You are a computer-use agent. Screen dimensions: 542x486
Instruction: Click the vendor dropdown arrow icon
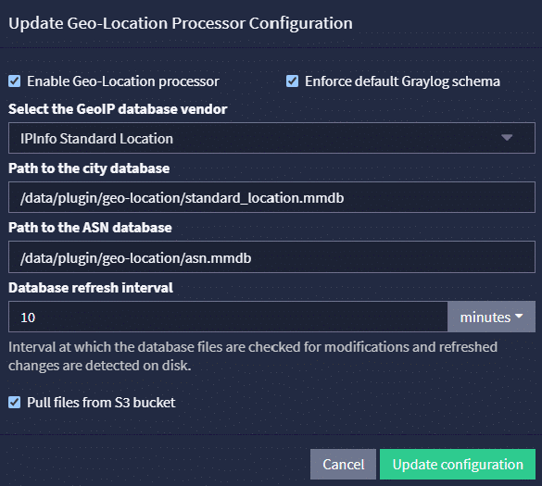507,138
